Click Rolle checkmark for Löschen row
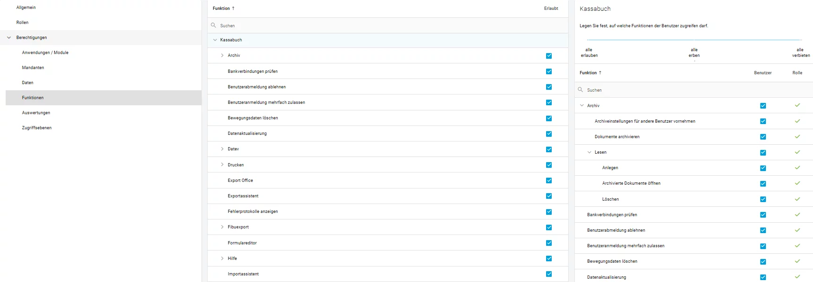This screenshot has width=813, height=282. [x=797, y=199]
